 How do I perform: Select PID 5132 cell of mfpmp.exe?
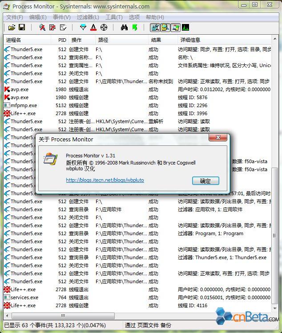coord(61,105)
